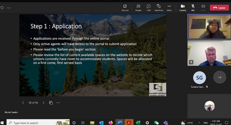The image size is (231, 125).
Task: Open Outlook from the taskbar
Action: 101,123
